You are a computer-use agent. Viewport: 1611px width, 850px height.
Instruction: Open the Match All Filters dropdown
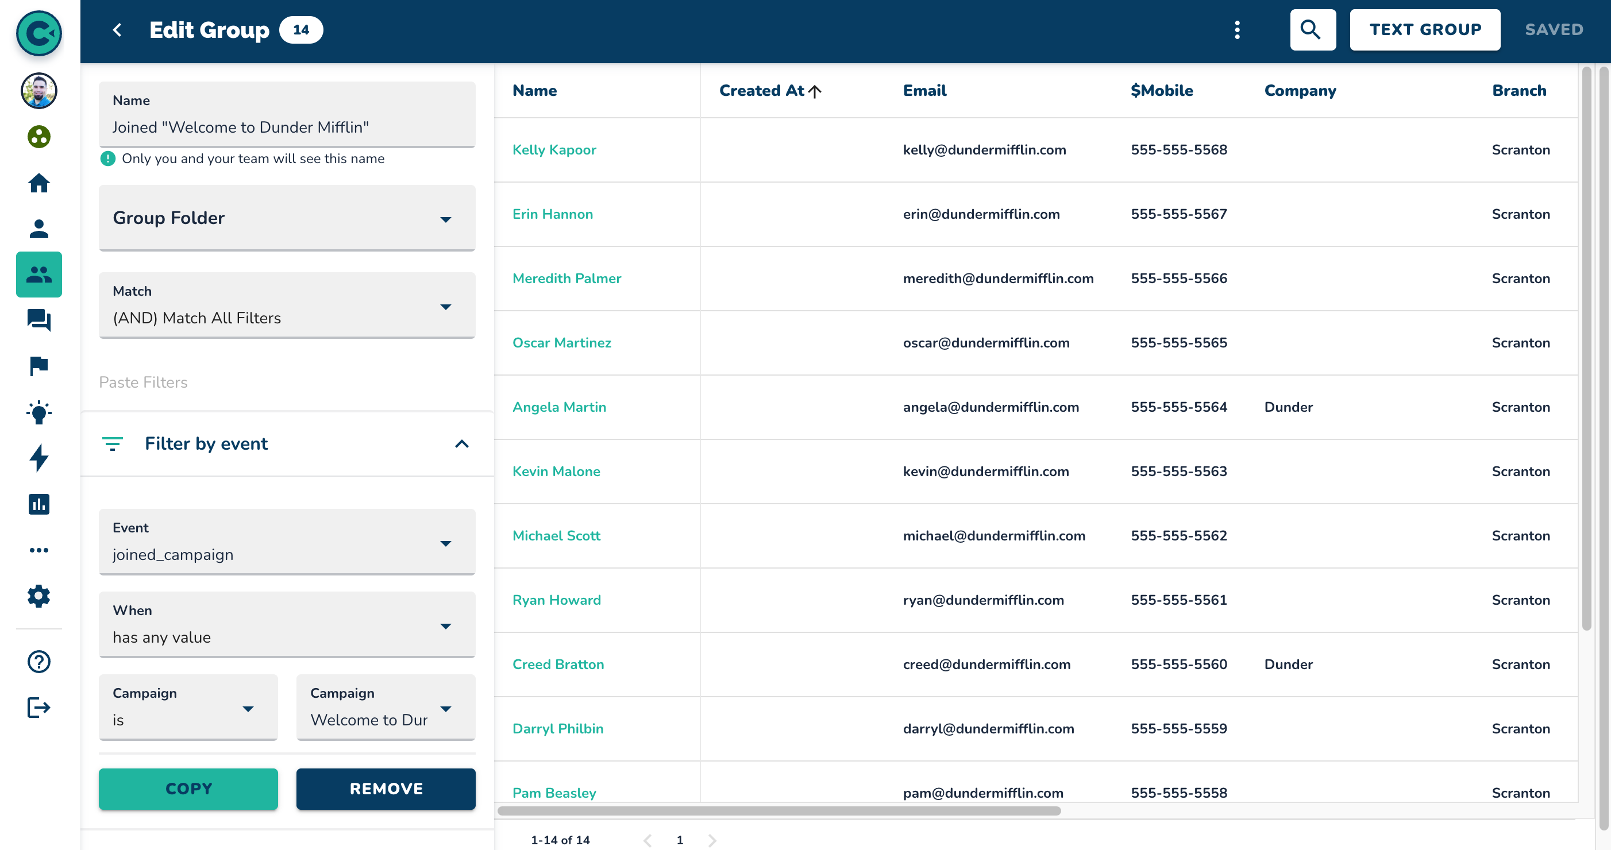(287, 306)
